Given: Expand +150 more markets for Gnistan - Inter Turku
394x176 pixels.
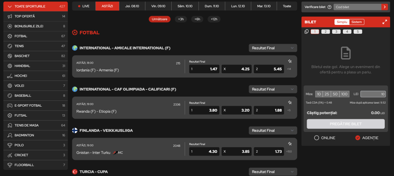Looking at the screenshot, I should point(289,152).
